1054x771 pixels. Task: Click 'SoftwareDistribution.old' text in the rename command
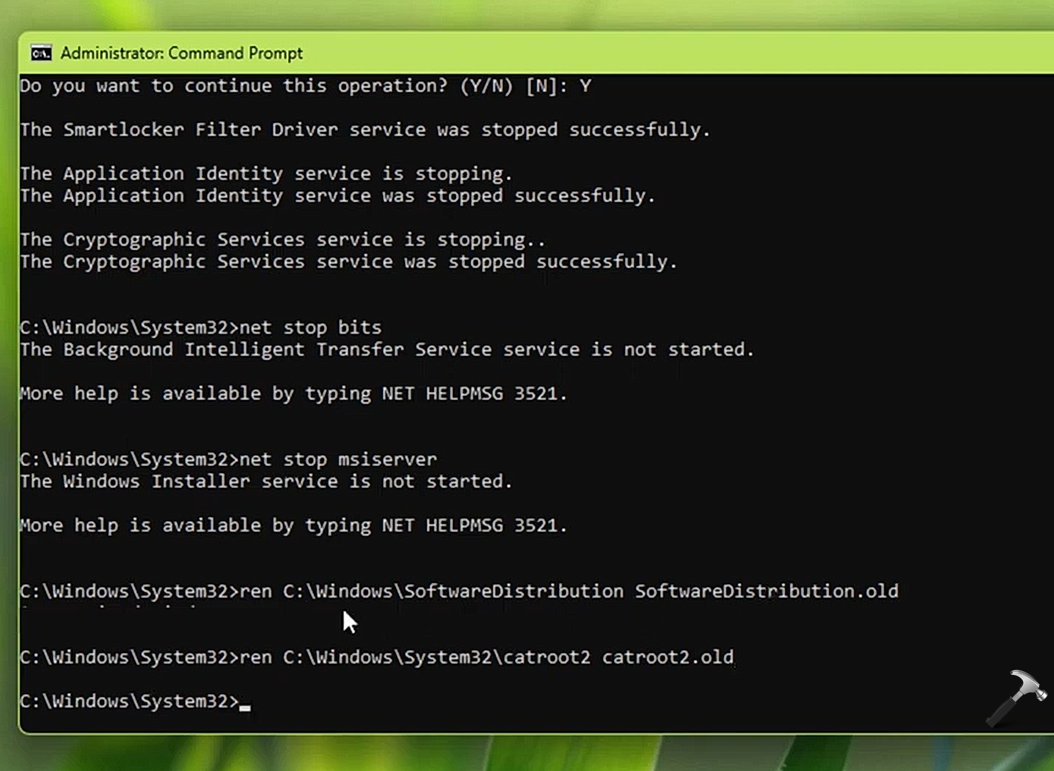[766, 591]
